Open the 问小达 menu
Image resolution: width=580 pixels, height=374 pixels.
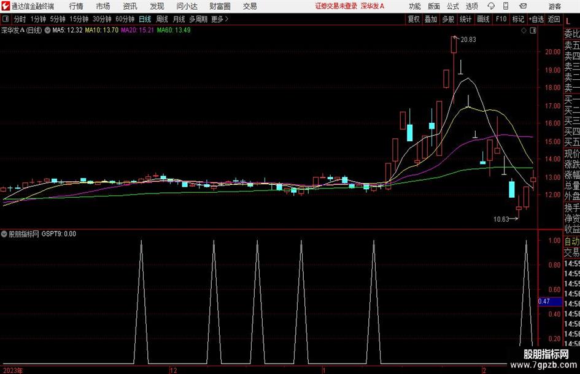click(187, 6)
